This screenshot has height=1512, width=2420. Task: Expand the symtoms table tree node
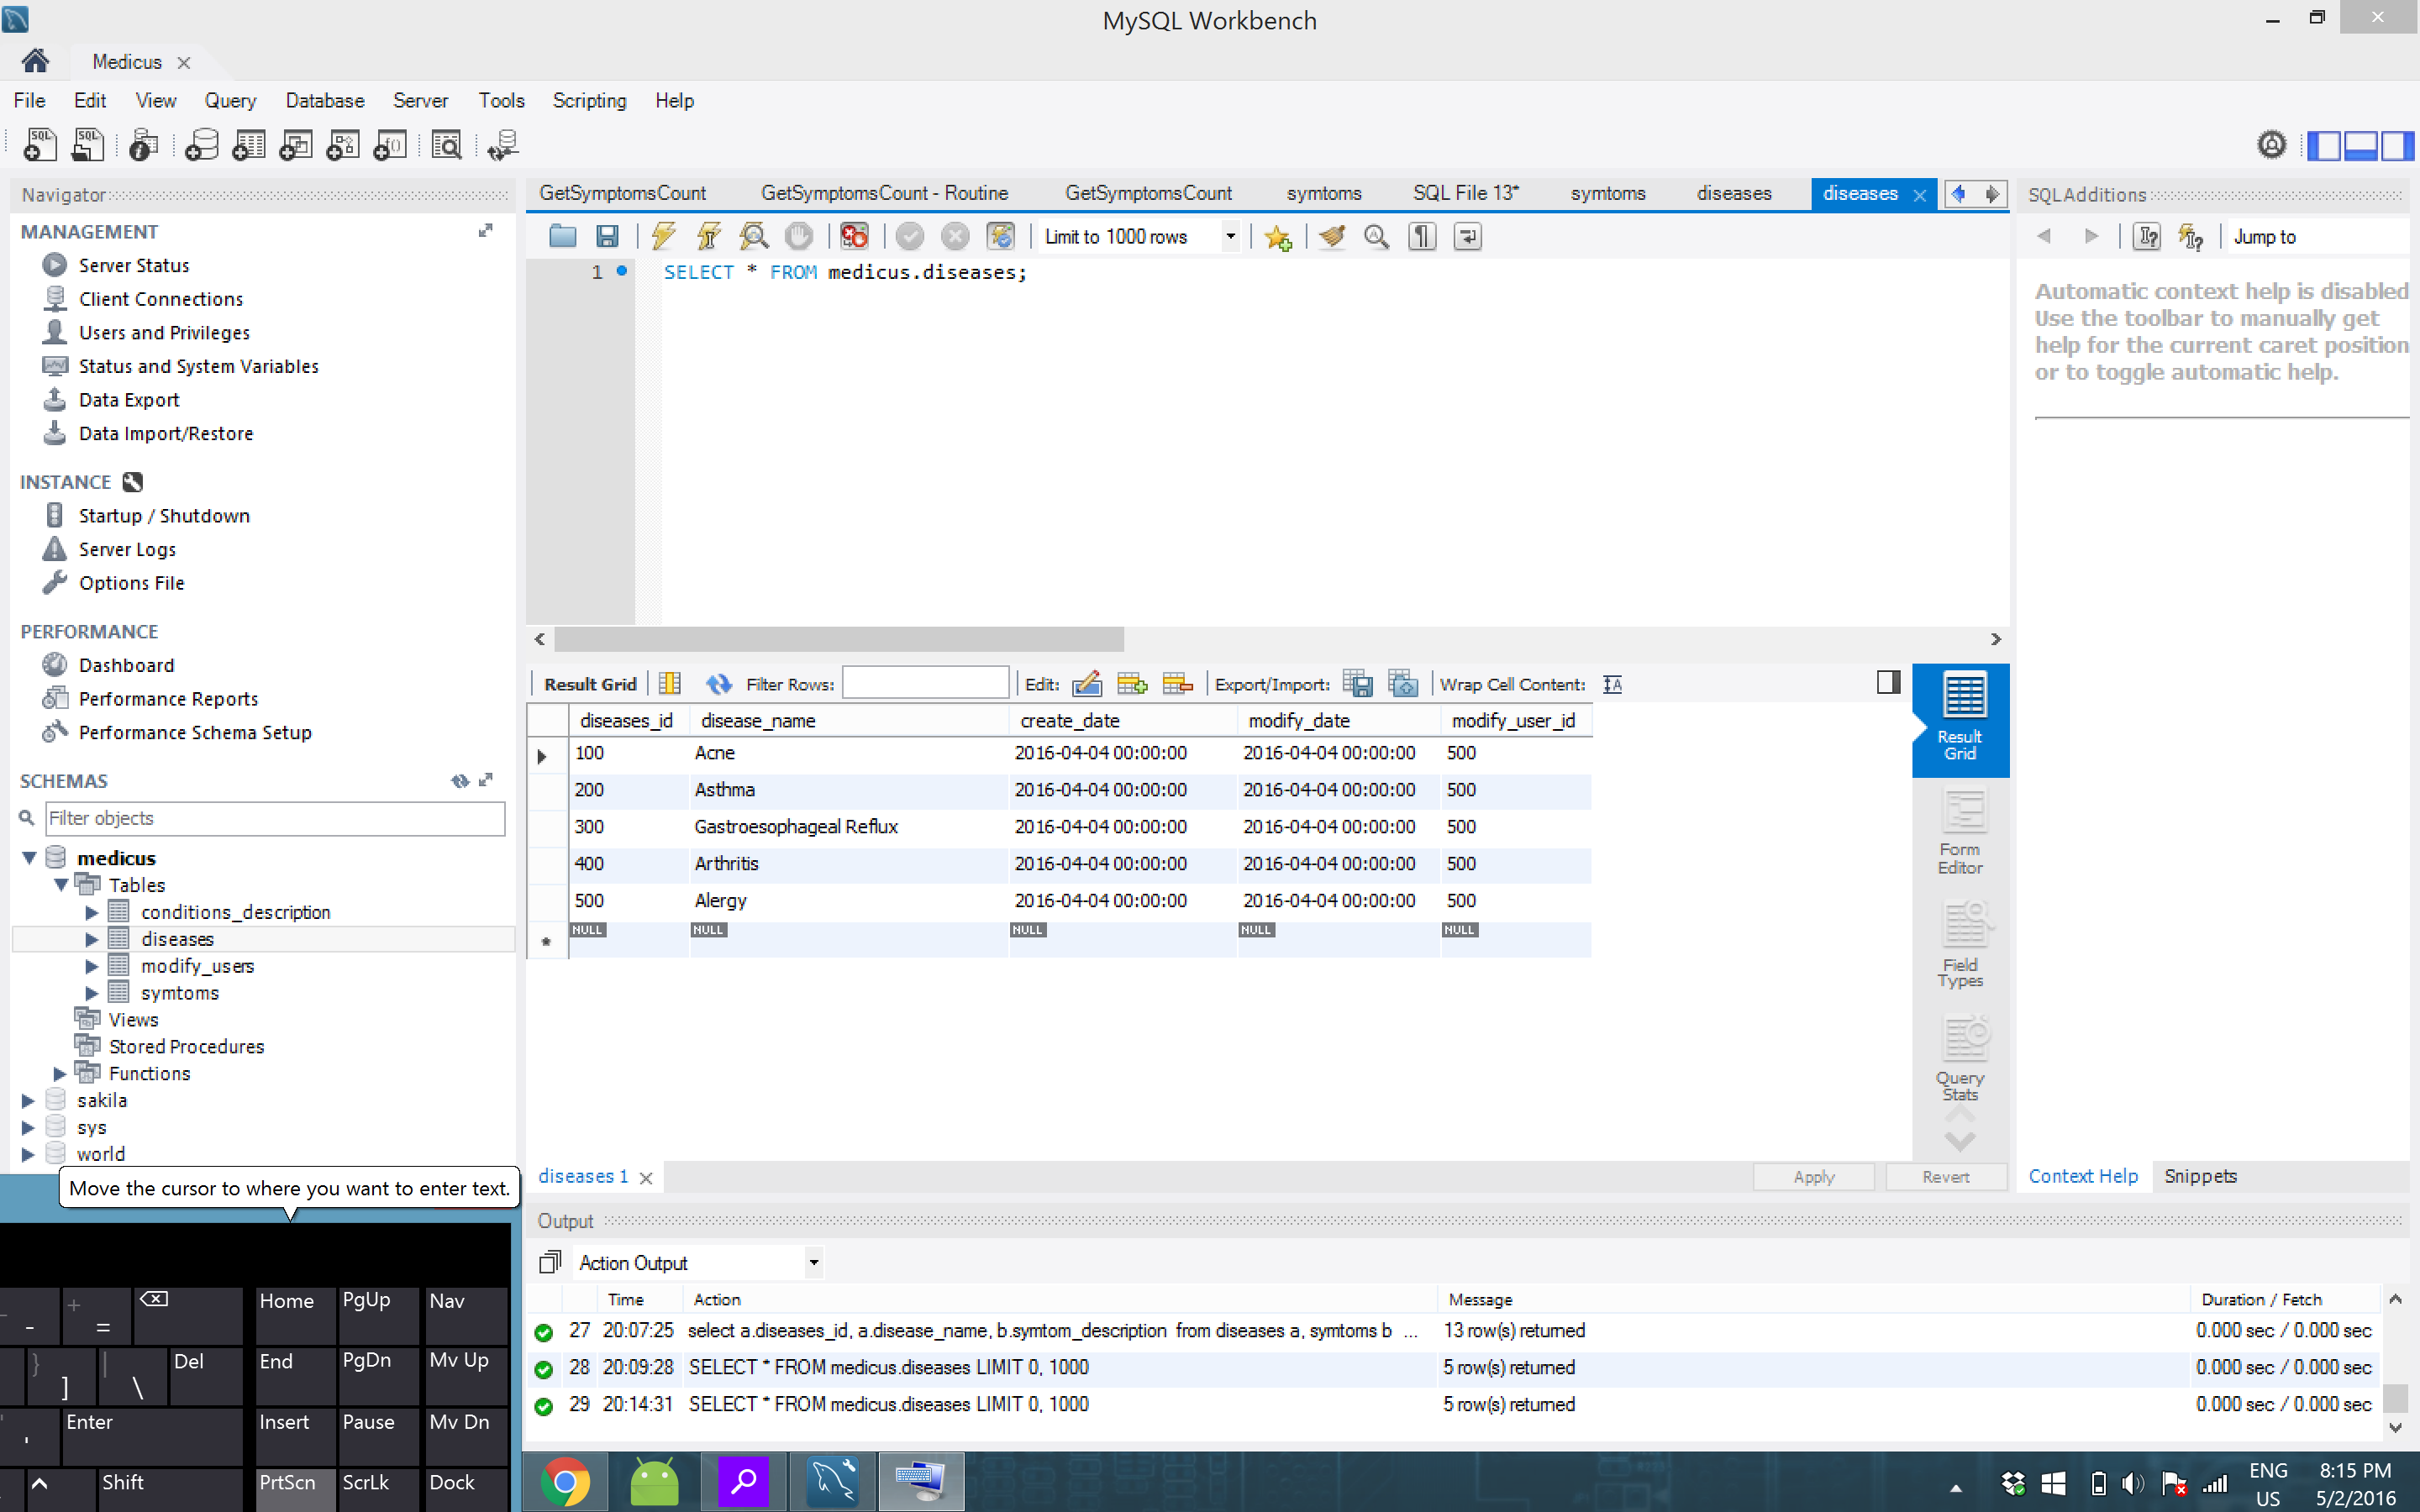point(92,993)
